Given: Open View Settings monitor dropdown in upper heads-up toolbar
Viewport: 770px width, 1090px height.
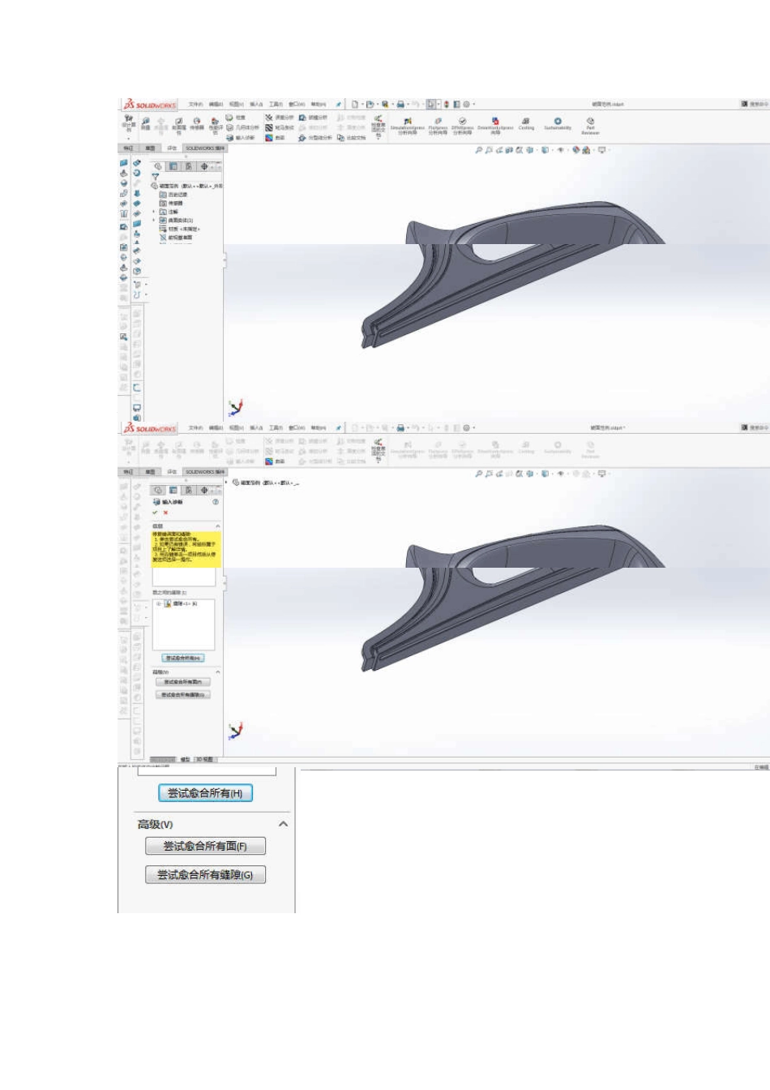Looking at the screenshot, I should 602,150.
